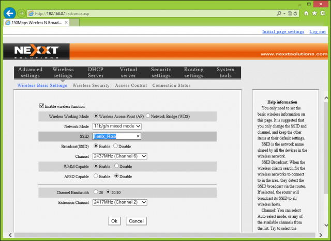Image resolution: width=331 pixels, height=241 pixels.
Task: Click the Refresh icon in address bar
Action: click(x=295, y=13)
